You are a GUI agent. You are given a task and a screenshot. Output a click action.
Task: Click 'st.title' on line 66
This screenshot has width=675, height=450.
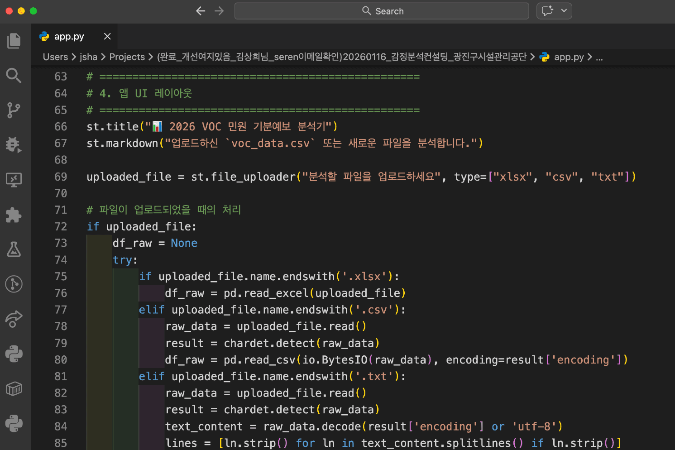(x=113, y=127)
